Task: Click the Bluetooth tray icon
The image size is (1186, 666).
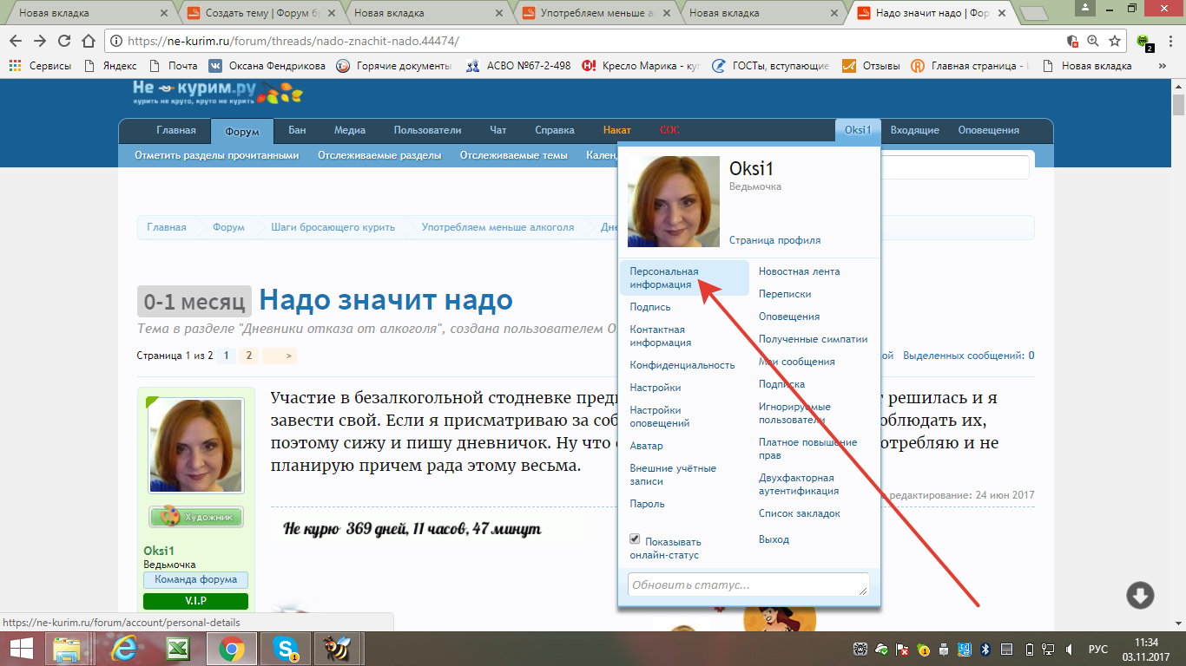Action: (x=985, y=649)
